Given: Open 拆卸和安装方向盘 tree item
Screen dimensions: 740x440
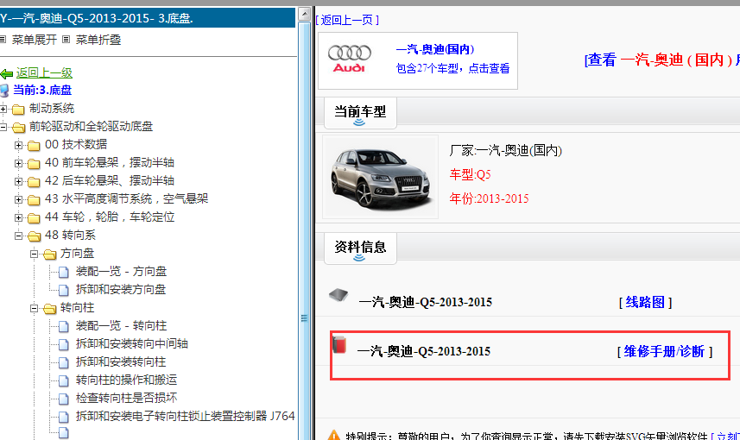Looking at the screenshot, I should tap(121, 290).
